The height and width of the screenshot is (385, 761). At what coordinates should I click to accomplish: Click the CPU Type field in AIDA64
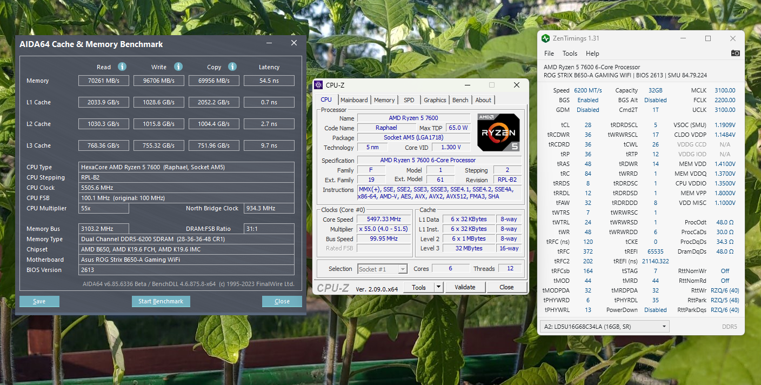point(187,167)
